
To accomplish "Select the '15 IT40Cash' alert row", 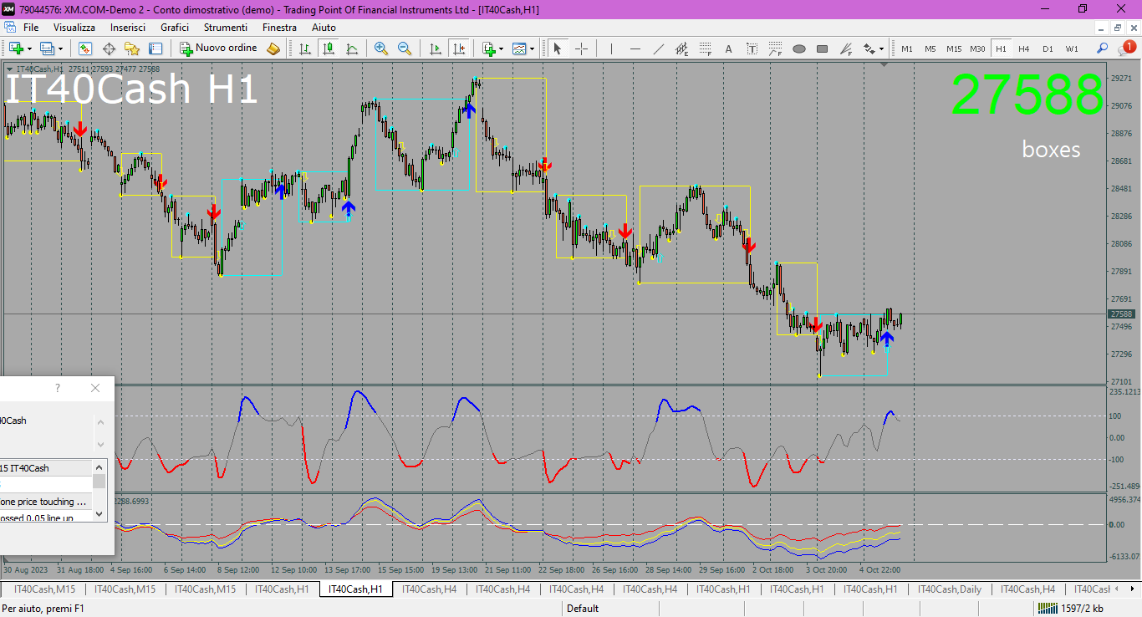I will pyautogui.click(x=46, y=468).
